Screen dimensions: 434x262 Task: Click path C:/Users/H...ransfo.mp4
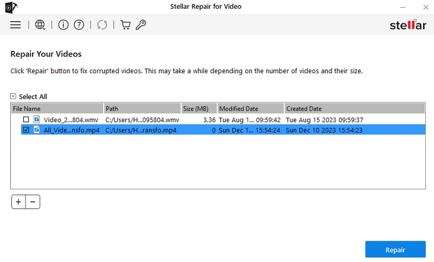[141, 130]
